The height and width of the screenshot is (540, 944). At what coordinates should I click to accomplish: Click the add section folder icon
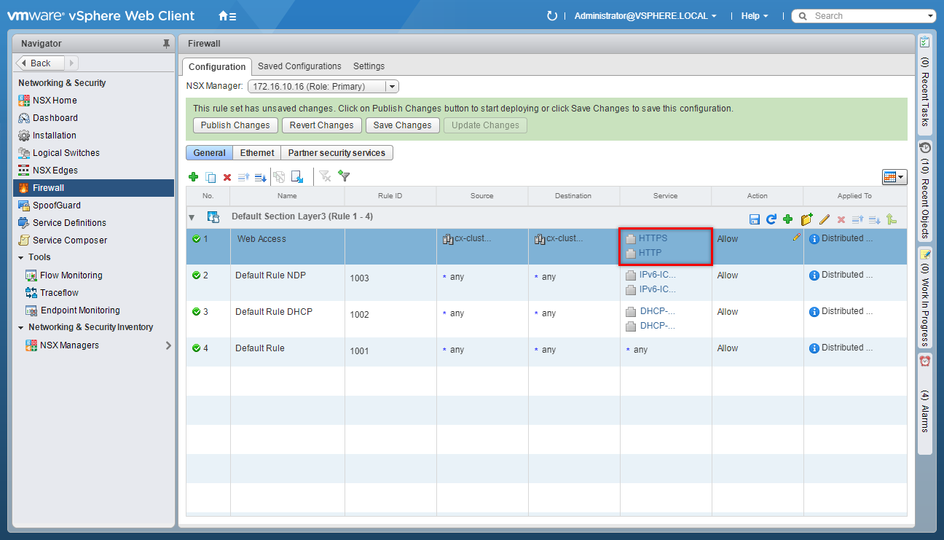(806, 219)
